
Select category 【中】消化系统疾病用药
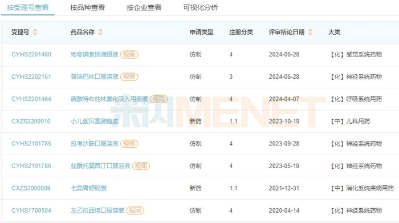point(361,188)
